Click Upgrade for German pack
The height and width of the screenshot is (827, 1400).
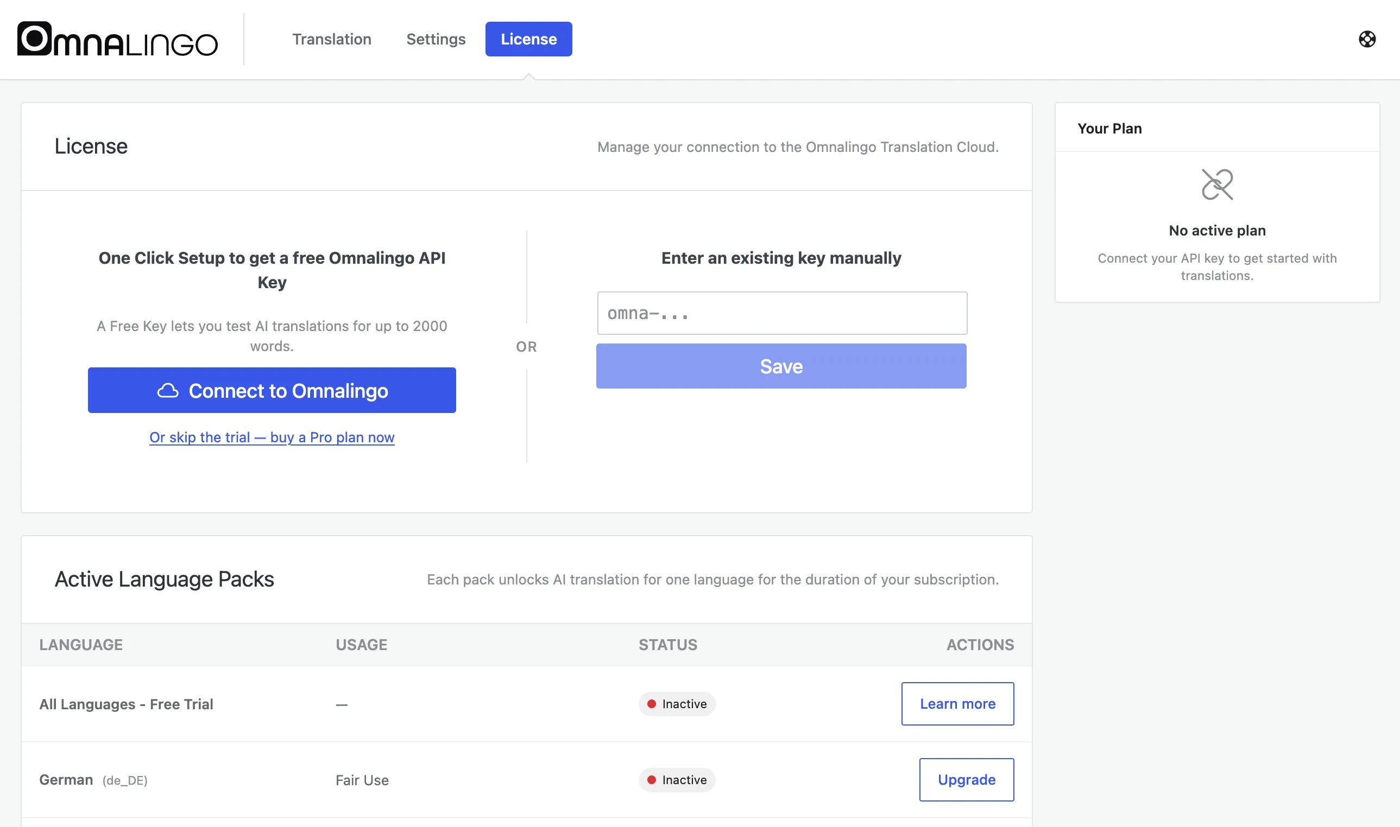[x=966, y=779]
